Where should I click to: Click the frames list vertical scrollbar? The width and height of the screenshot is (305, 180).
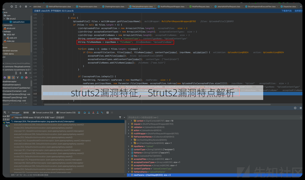(125, 128)
